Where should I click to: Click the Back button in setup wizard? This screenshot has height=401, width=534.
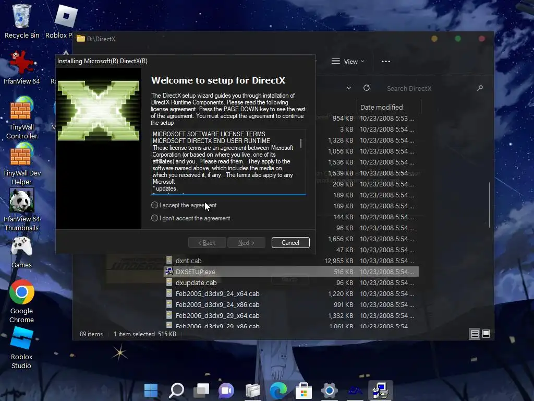click(207, 242)
